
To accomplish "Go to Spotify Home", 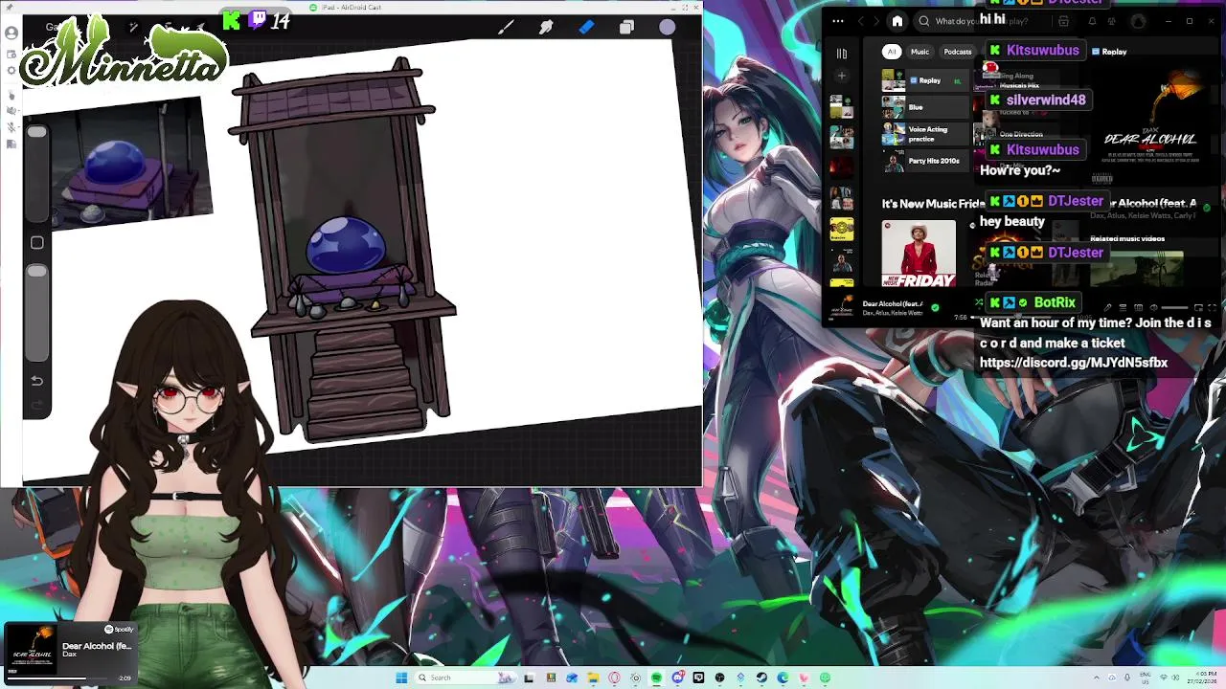I will pos(897,21).
